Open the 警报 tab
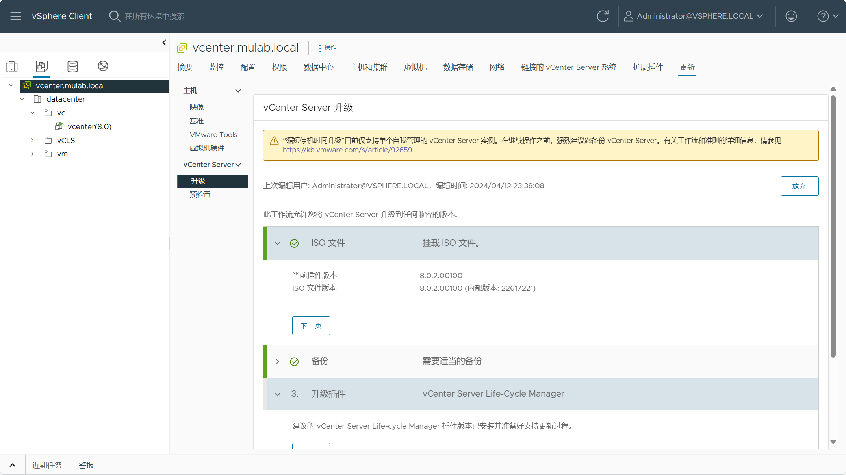The width and height of the screenshot is (846, 475). click(86, 465)
